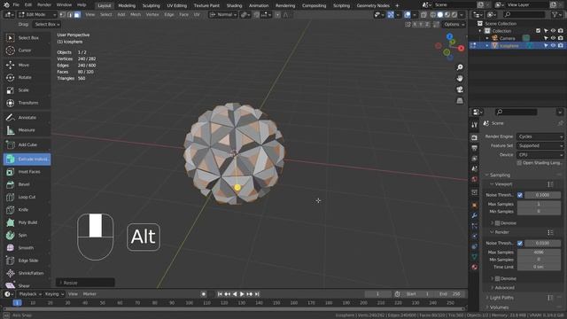Toggle viewport Noise Threshold checkbox
Screen dimensions: 567x319
520,195
